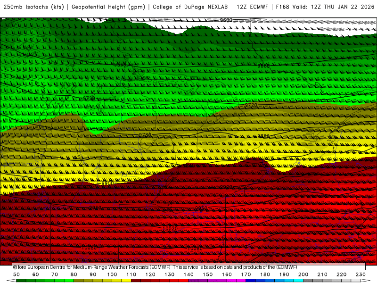Screen dimensions: 377x283
Task: Click 'College of DuPage NEXLAB' in the header
Action: point(190,7)
